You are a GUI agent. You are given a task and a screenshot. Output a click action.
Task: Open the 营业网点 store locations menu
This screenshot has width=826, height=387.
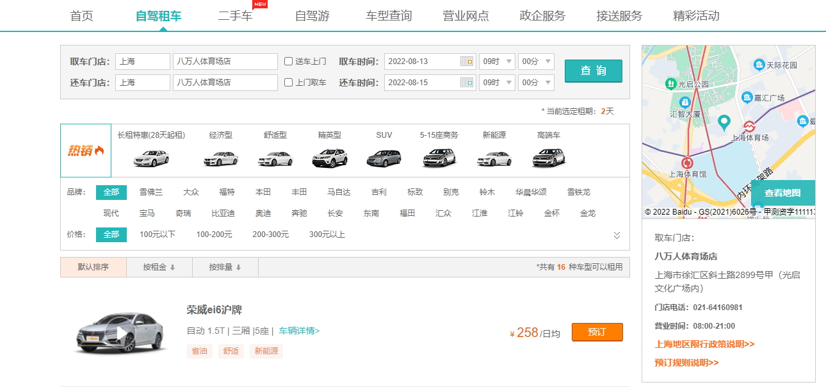tap(466, 16)
